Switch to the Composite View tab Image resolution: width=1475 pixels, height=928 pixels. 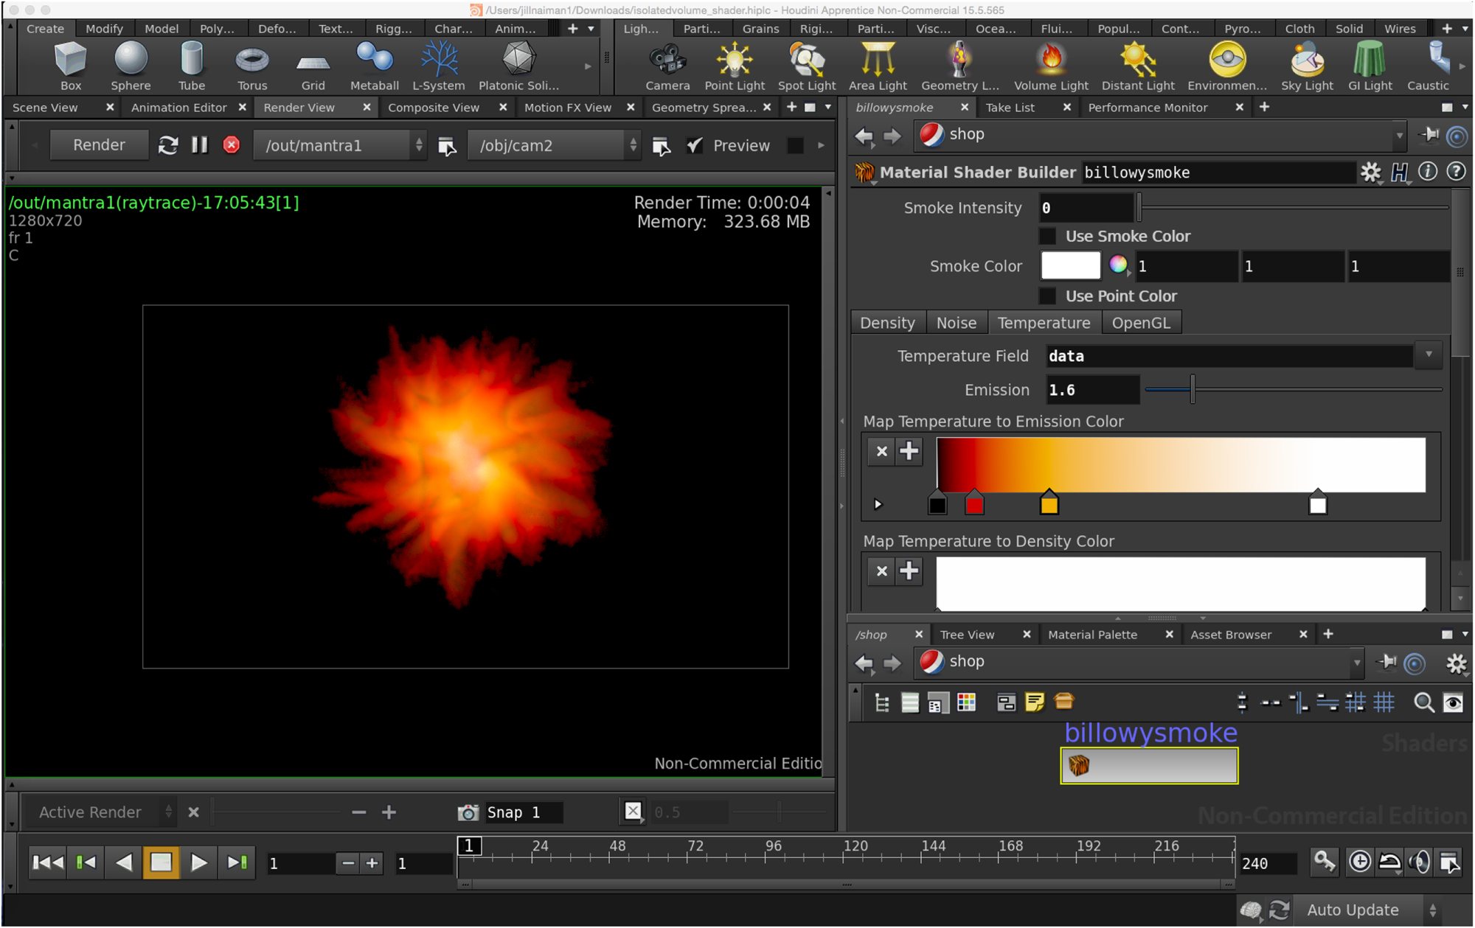click(434, 107)
